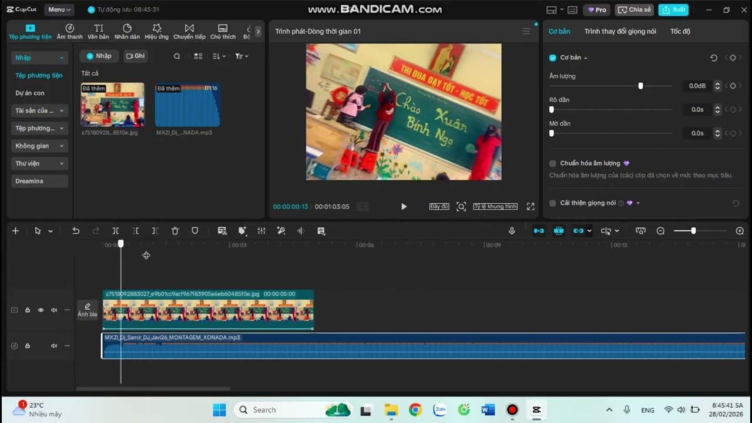Toggle video track visibility eye
The image size is (752, 423).
pos(41,310)
